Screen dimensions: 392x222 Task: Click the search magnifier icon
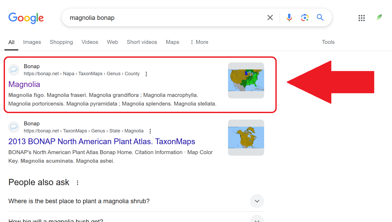pos(320,17)
